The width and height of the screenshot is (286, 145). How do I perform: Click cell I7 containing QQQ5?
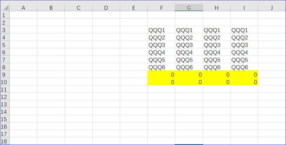tap(244, 59)
